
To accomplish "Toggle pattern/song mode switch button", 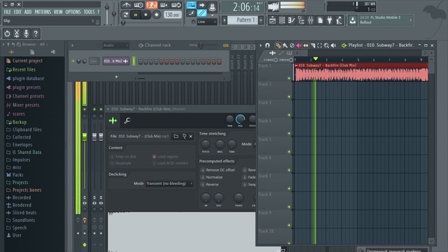I will pyautogui.click(x=125, y=15).
